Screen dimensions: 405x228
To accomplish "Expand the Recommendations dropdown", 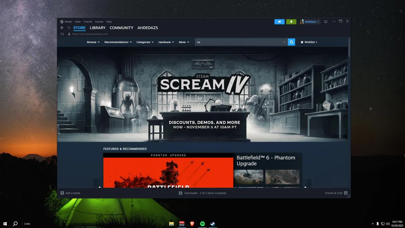I will 118,42.
